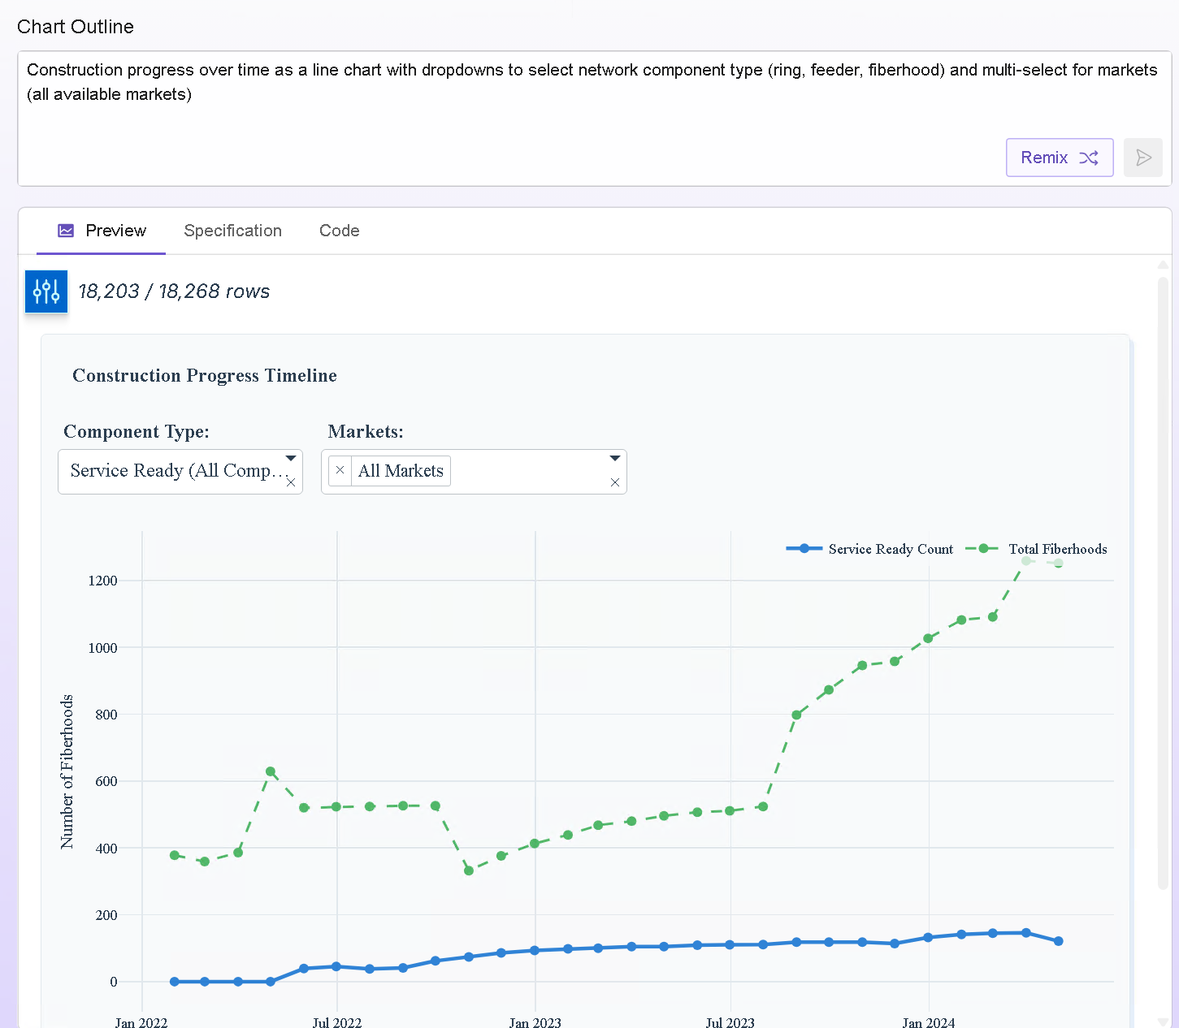
Task: Click the Preview tab chart icon
Action: (x=66, y=231)
